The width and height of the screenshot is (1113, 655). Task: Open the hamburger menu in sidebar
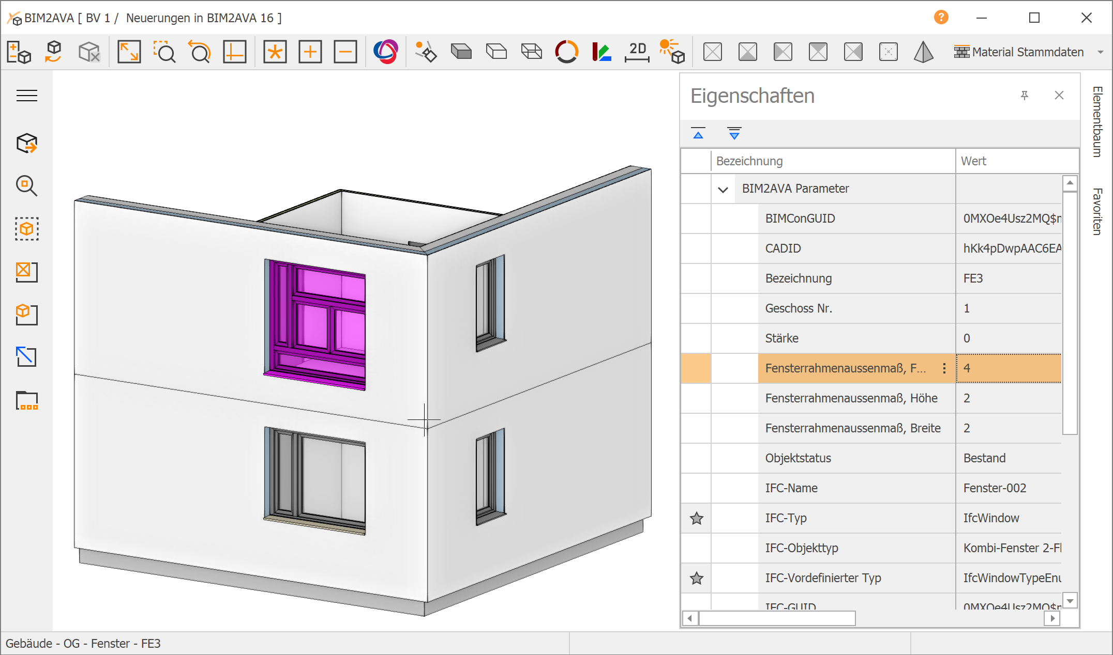coord(26,96)
